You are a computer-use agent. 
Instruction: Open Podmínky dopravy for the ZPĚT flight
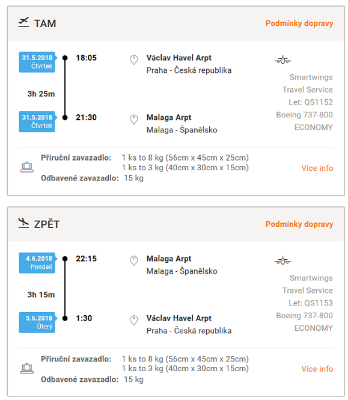[x=299, y=224]
